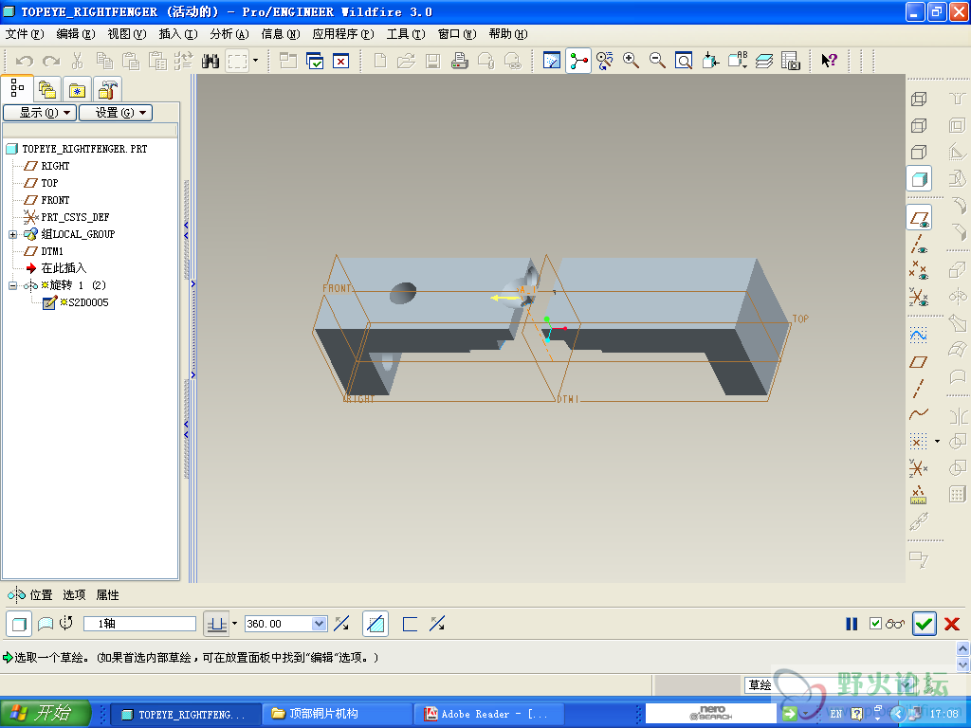
Task: Click the Layers icon in toolbar
Action: (764, 61)
